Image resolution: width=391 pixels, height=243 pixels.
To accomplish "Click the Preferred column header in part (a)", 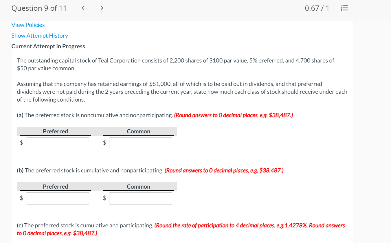I will coord(55,131).
